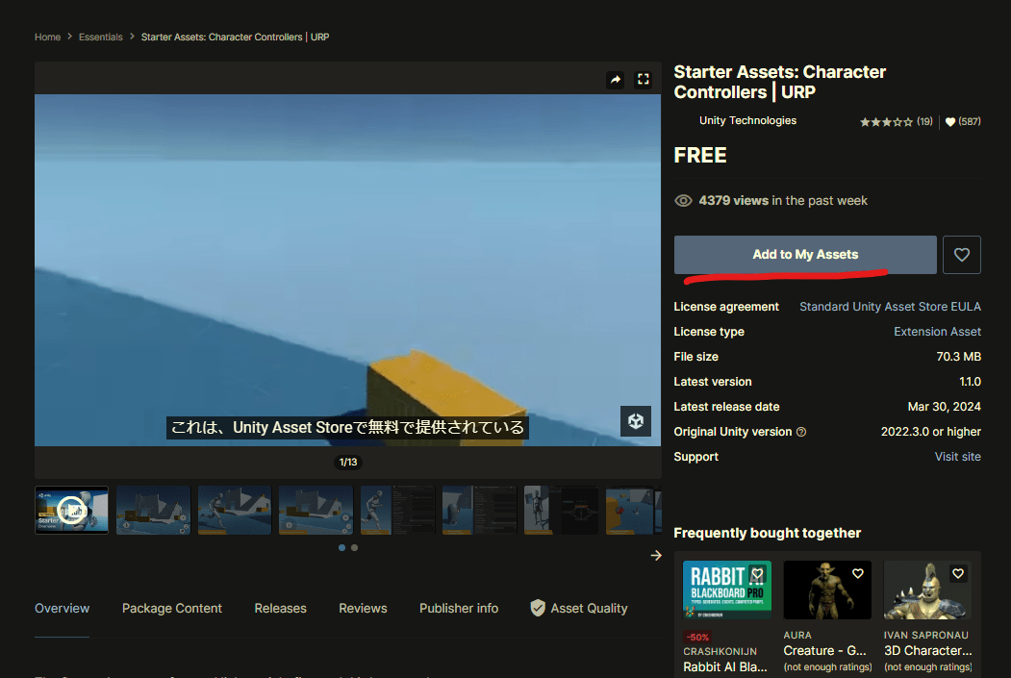Open the Visit site support link
This screenshot has width=1011, height=678.
coord(957,457)
